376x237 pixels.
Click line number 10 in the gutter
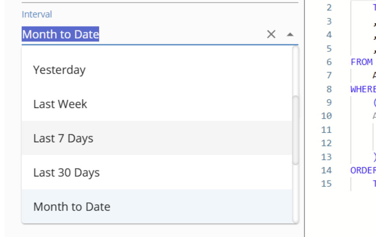tap(326, 116)
